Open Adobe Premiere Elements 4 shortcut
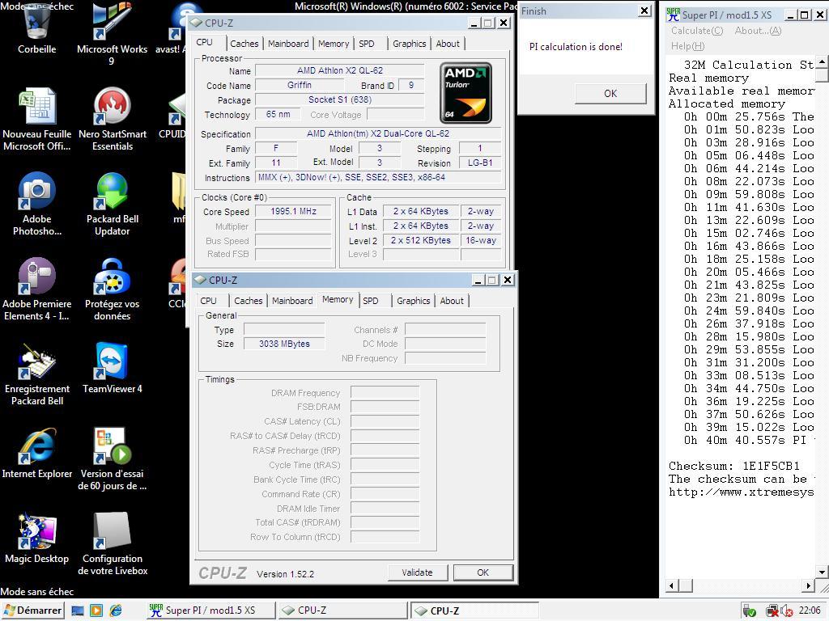 pos(36,289)
